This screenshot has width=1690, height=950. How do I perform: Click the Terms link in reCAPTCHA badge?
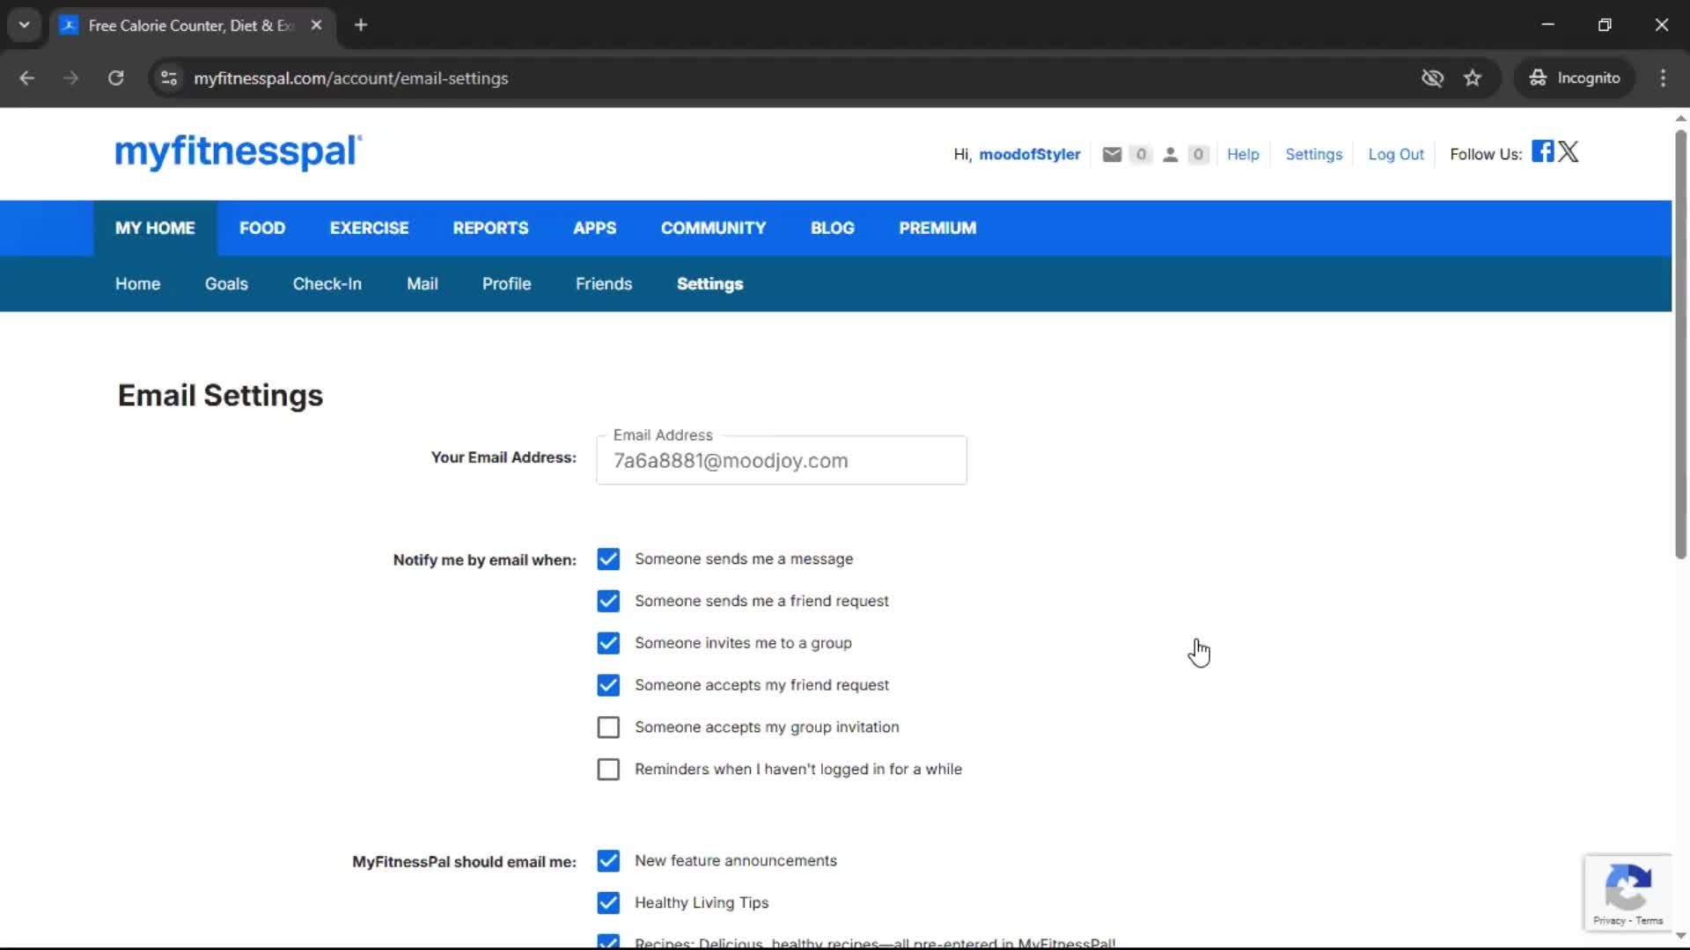(1650, 921)
